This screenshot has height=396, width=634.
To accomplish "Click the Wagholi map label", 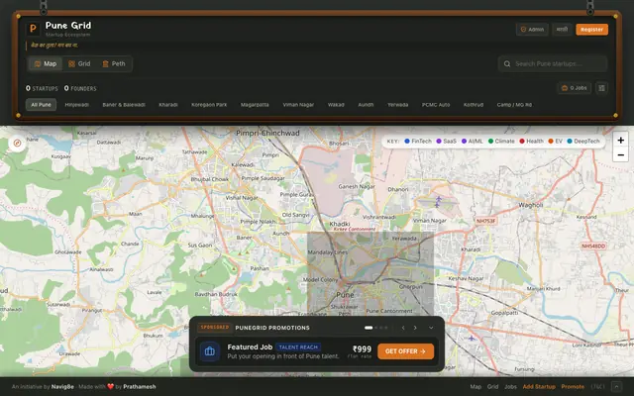I will point(531,205).
